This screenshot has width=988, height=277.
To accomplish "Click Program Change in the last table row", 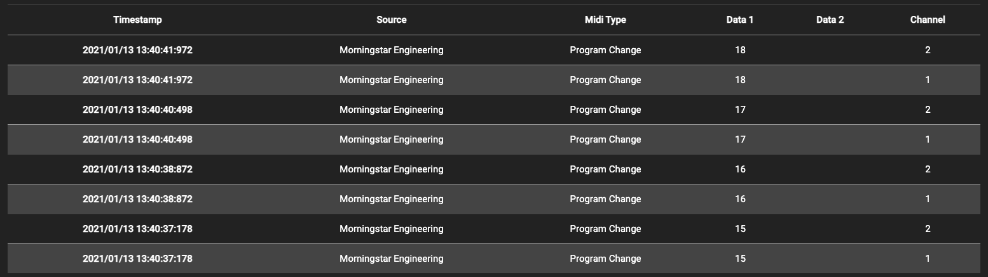I will (x=605, y=259).
